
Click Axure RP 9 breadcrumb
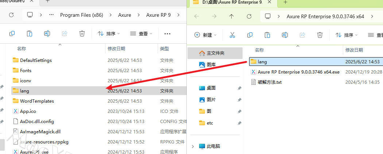(x=158, y=15)
